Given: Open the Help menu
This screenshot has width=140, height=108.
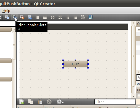Looking at the screenshot, I should 6,11.
